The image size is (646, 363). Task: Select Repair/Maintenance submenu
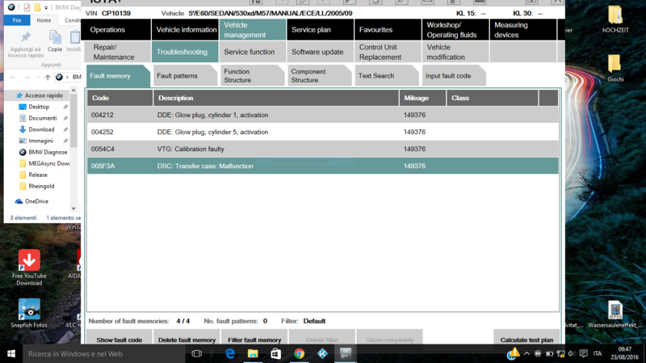tap(117, 52)
